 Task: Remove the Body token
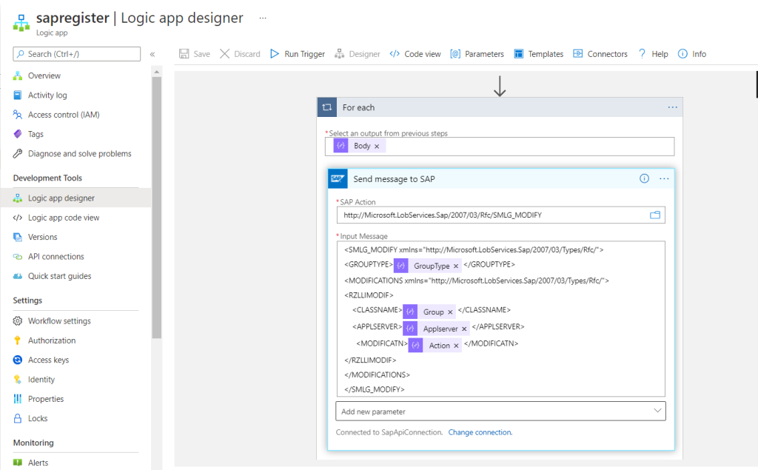tap(377, 146)
